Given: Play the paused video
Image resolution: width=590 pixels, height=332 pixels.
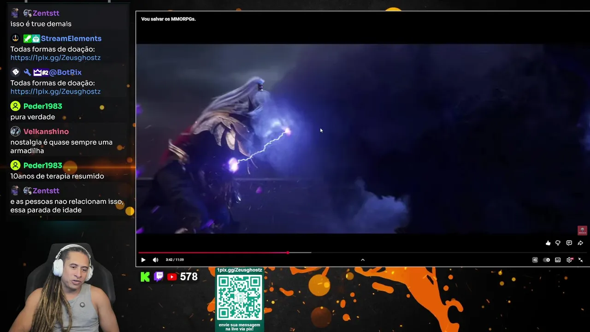Looking at the screenshot, I should [x=143, y=260].
